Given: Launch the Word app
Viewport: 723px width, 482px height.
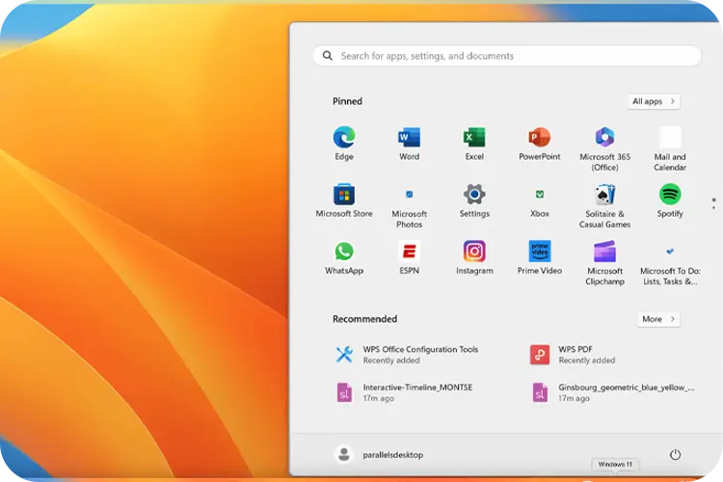Looking at the screenshot, I should [x=409, y=138].
